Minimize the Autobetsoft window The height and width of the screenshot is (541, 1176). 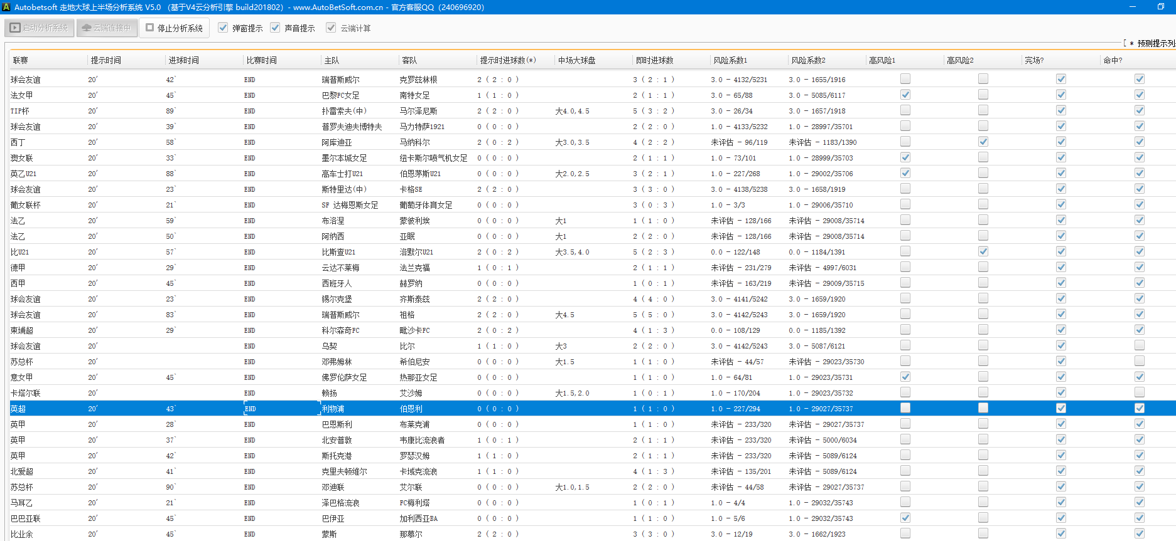[1133, 7]
